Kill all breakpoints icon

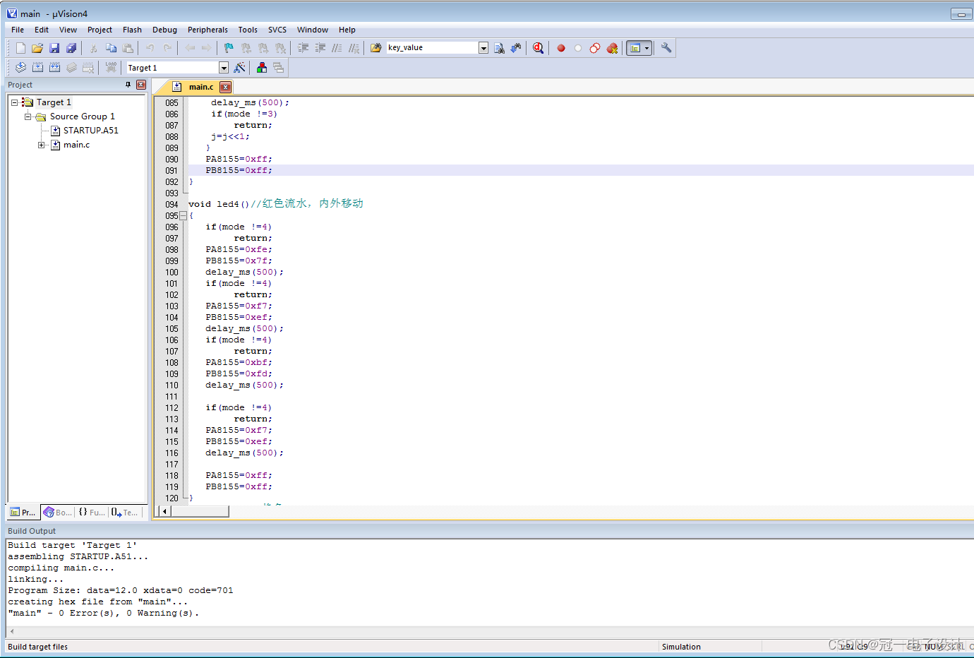tap(612, 48)
